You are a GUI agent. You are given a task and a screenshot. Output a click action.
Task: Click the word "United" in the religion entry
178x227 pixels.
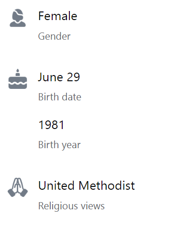[x=56, y=185]
